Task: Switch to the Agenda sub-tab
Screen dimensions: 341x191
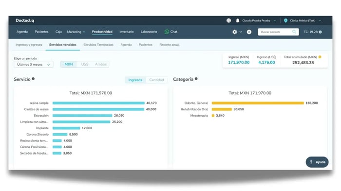Action: pos(126,45)
